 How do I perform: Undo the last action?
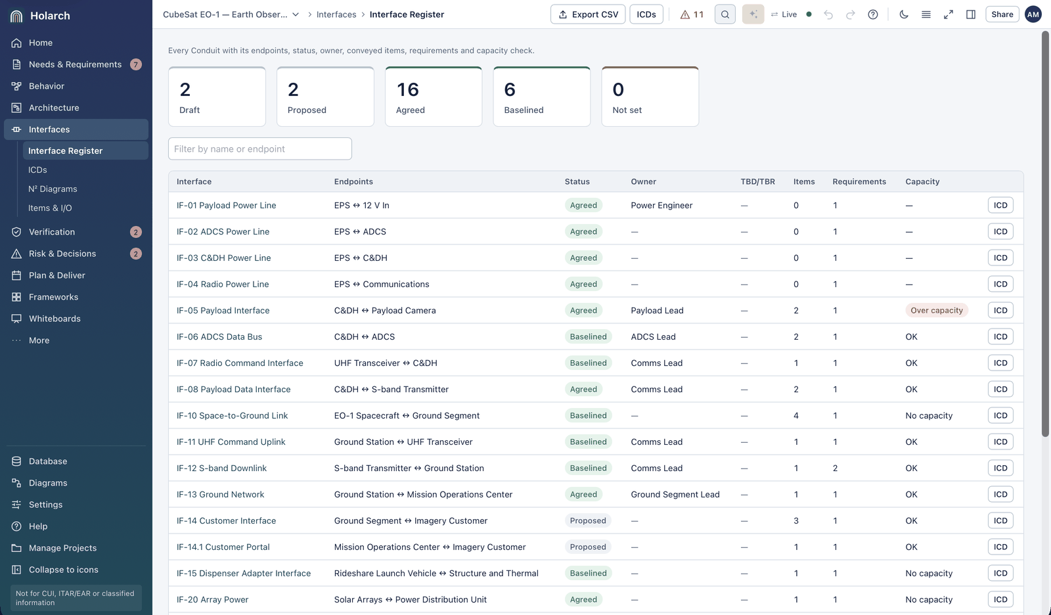click(x=828, y=14)
